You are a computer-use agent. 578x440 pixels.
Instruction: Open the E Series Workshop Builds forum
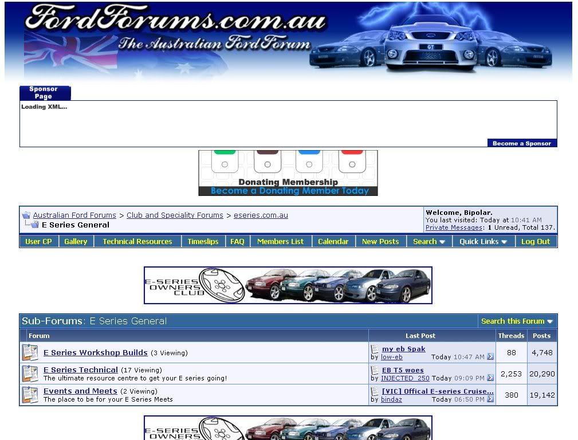click(96, 352)
